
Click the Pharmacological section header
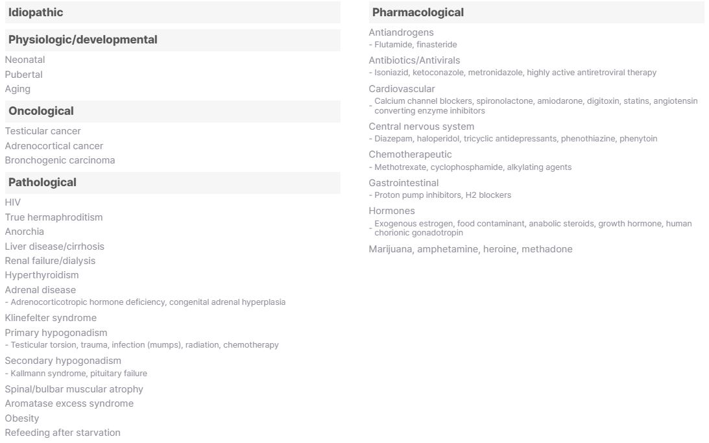418,12
